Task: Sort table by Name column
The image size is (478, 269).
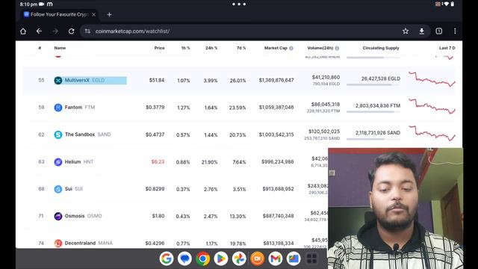Action: coord(60,48)
